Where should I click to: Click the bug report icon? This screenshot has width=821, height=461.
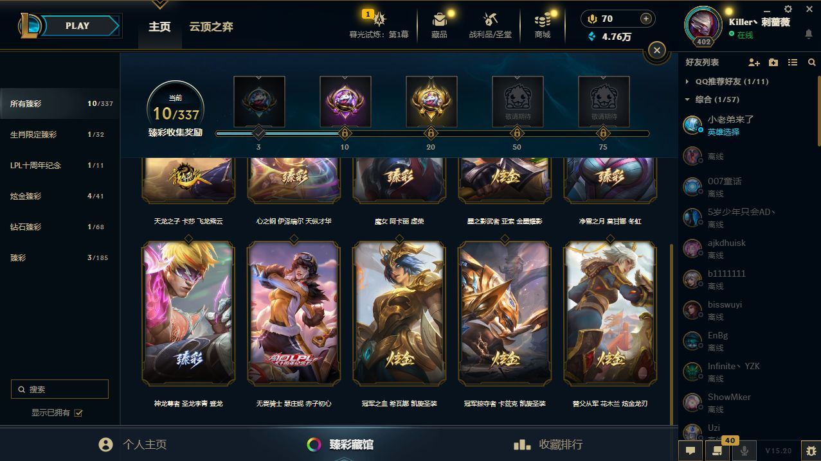click(811, 451)
